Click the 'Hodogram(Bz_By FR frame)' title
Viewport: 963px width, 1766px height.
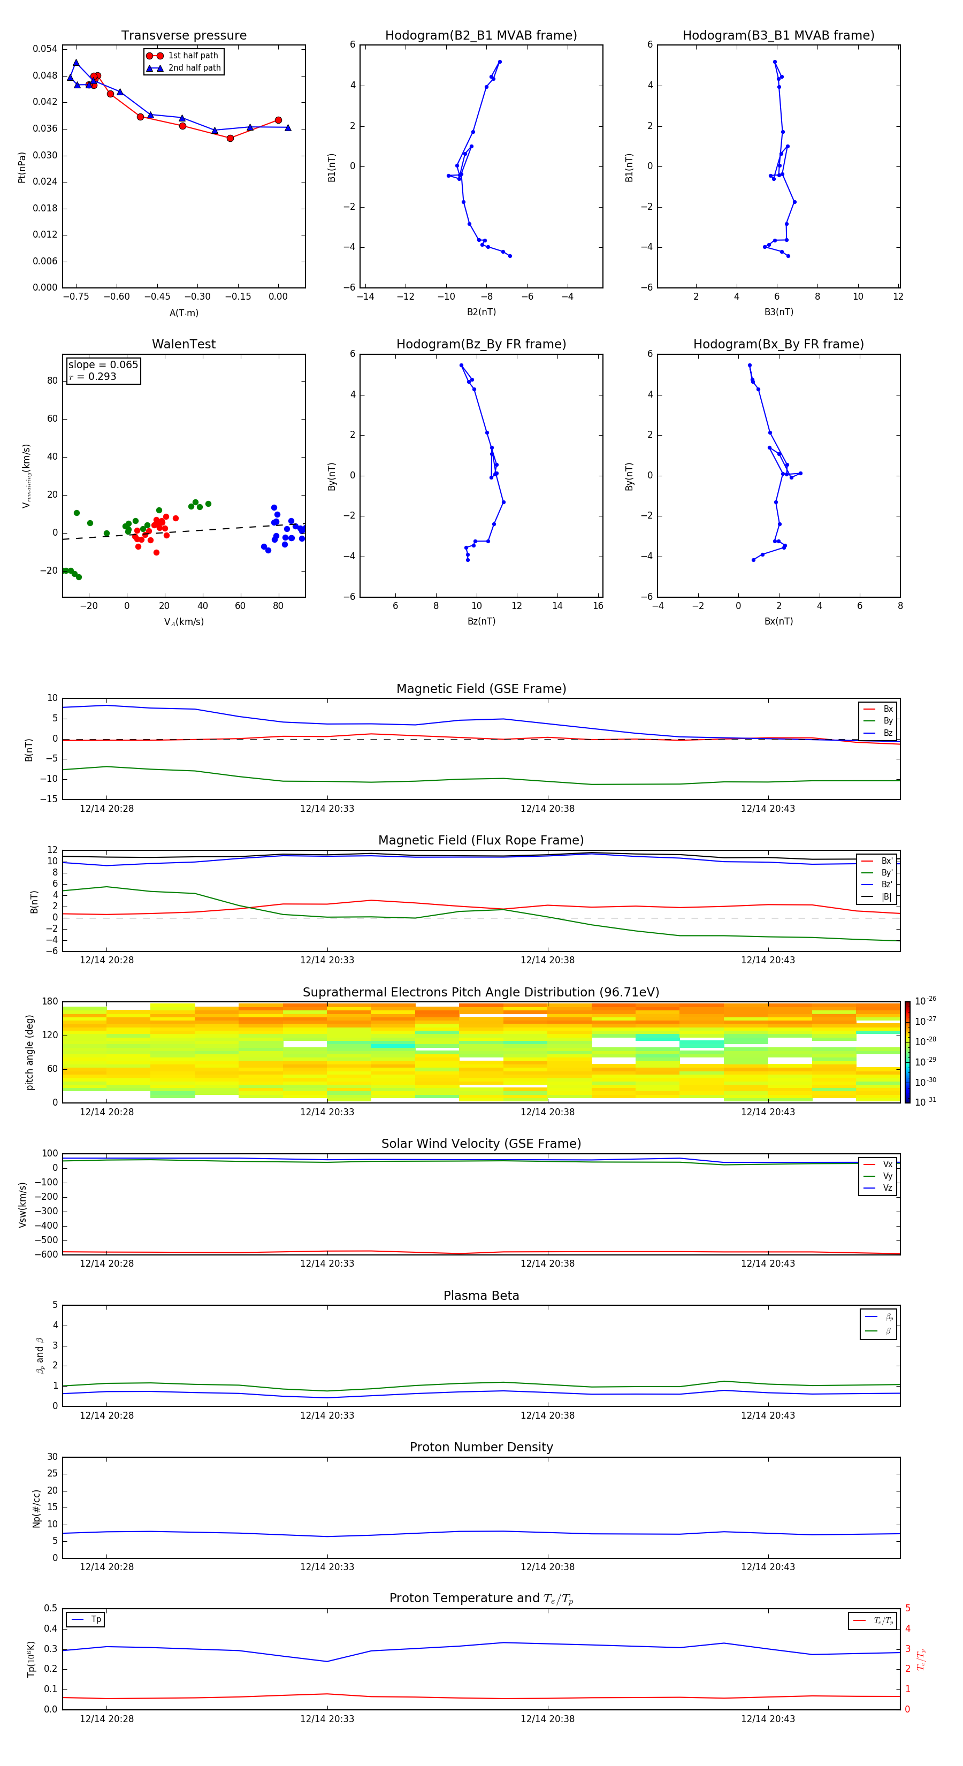[x=481, y=344]
